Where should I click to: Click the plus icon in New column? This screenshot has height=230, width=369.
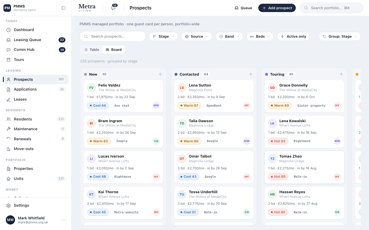(160, 74)
